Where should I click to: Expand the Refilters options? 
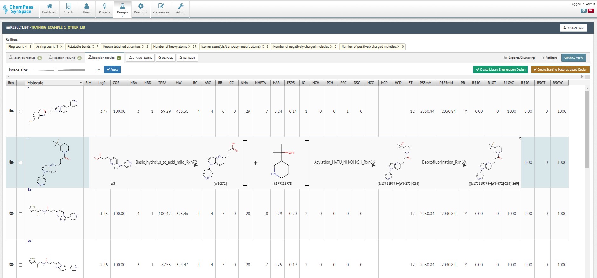(550, 58)
